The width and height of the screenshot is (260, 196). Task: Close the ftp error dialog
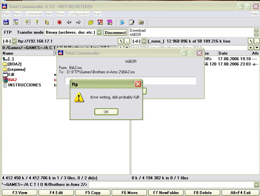point(138,84)
